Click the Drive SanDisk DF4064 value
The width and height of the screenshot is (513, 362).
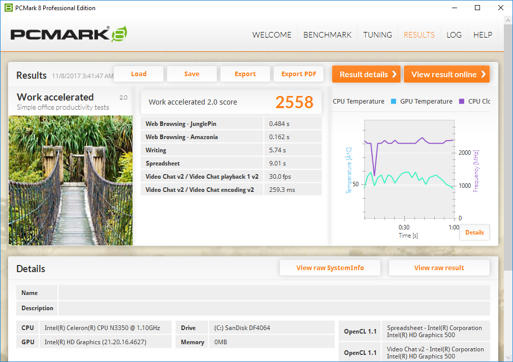click(x=242, y=327)
